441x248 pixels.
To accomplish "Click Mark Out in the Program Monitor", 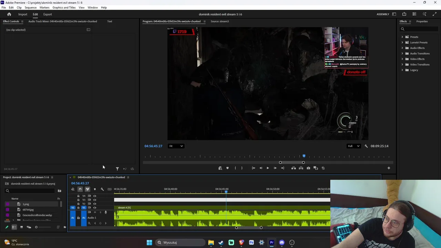I will pyautogui.click(x=242, y=168).
